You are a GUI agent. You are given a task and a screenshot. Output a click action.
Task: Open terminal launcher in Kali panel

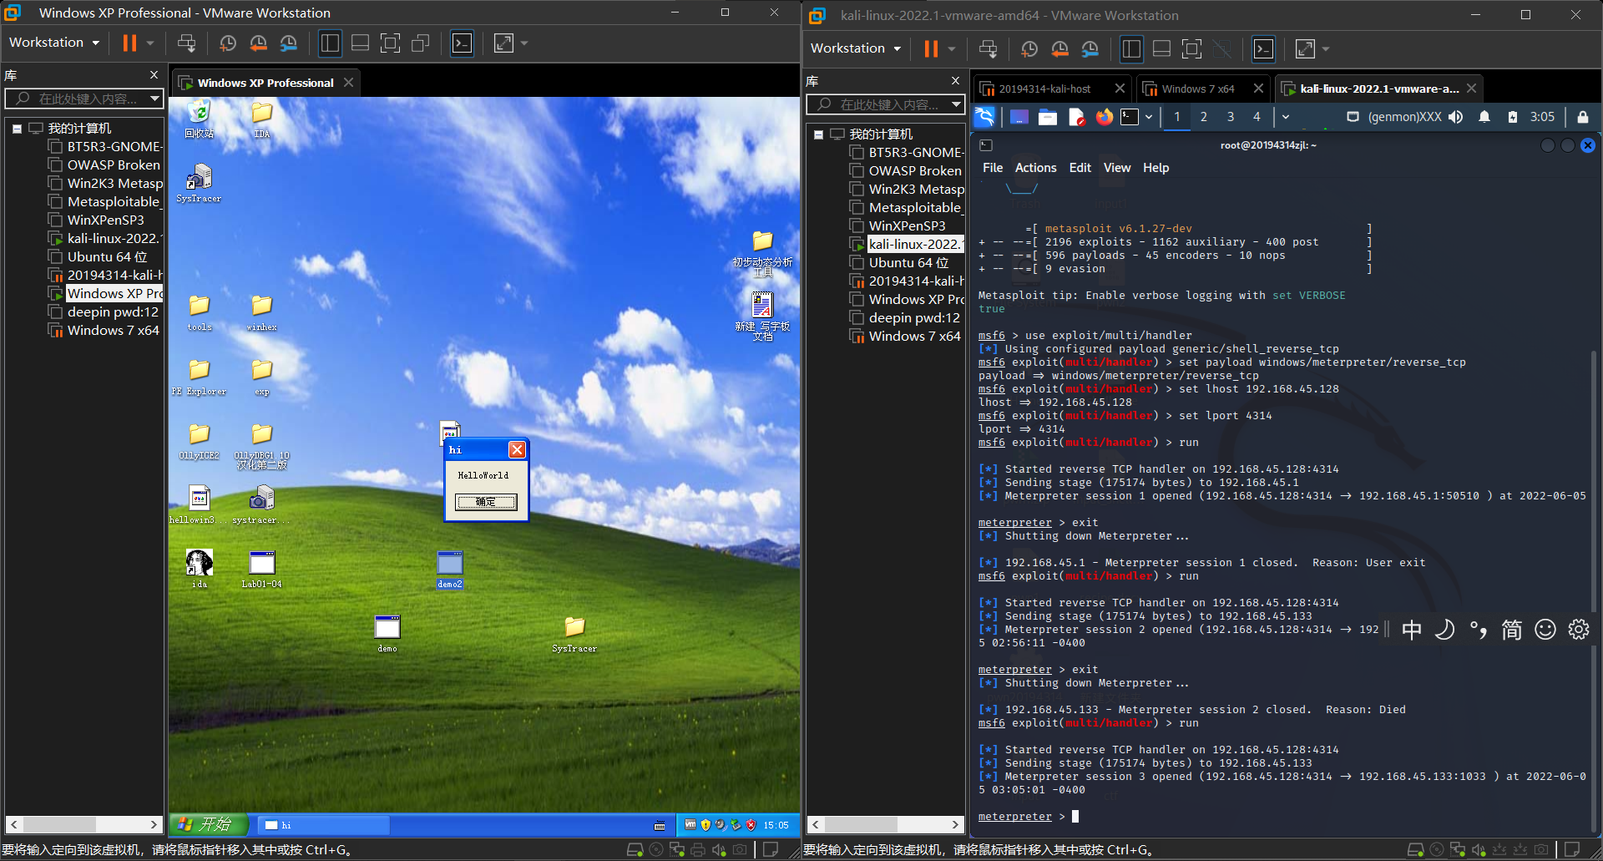pyautogui.click(x=1130, y=117)
